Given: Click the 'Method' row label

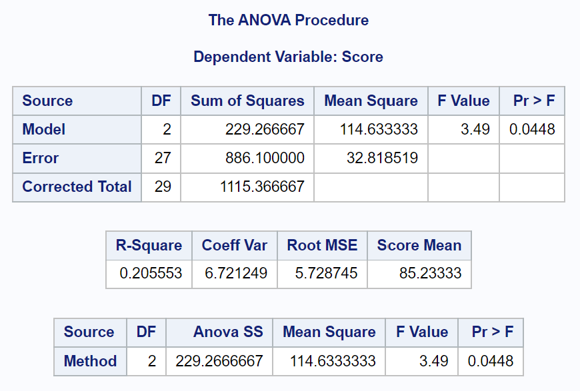Looking at the screenshot, I should (x=90, y=361).
